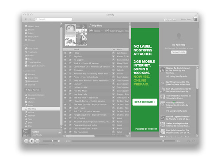Go back with the left navigation arrow

point(26,19)
